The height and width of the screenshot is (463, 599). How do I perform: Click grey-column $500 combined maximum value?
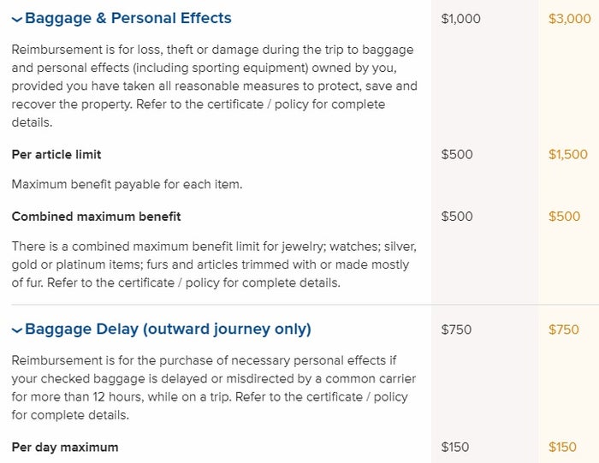click(457, 217)
